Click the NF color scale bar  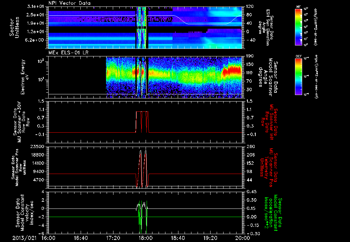point(299,27)
